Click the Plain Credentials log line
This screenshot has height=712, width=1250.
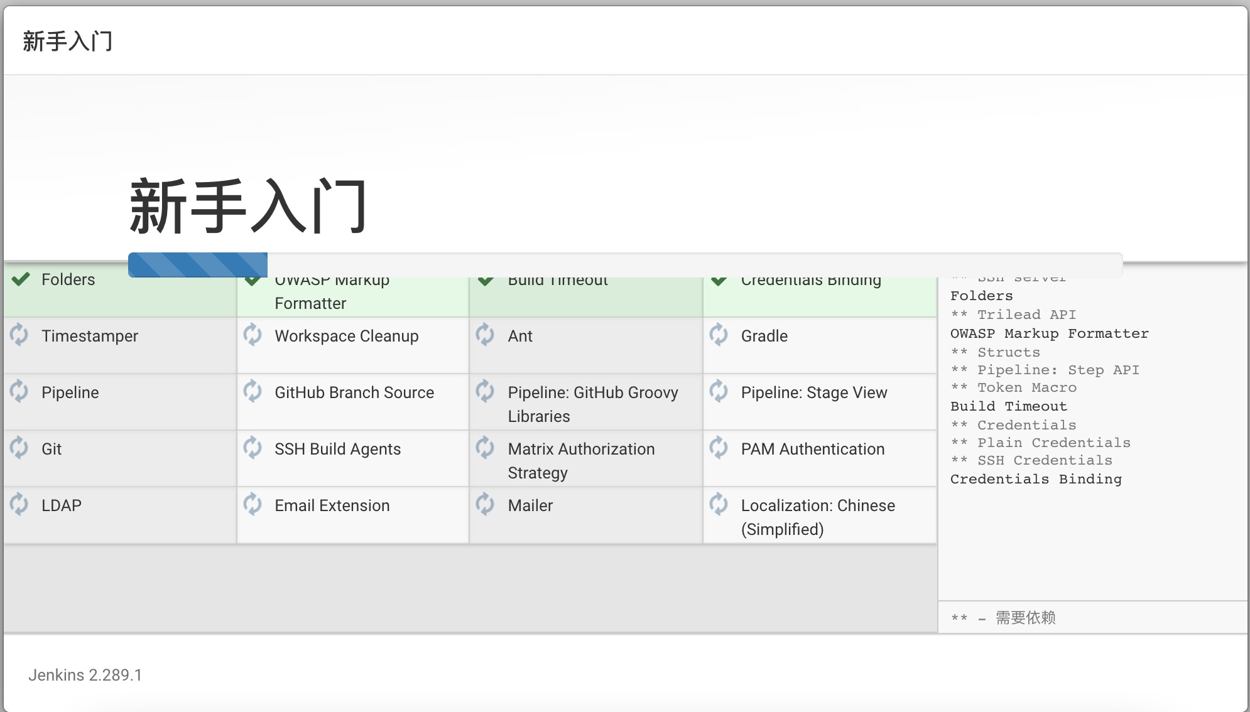pyautogui.click(x=1040, y=443)
